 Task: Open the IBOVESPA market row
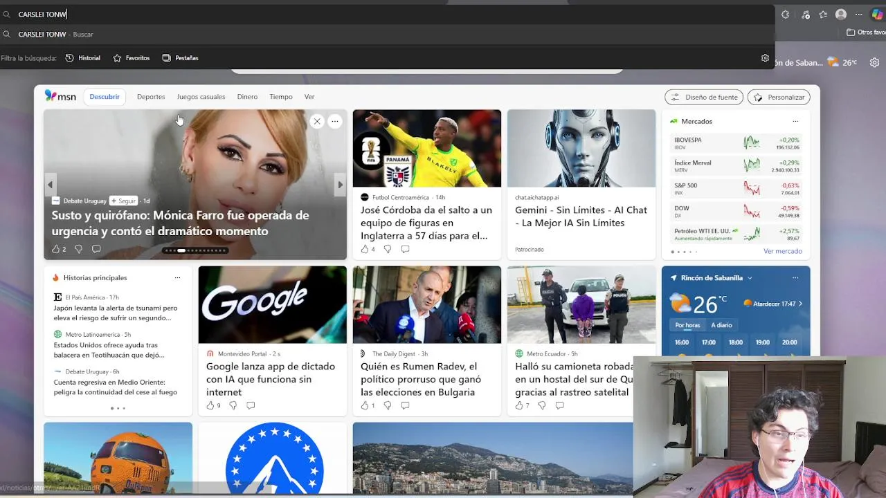736,143
